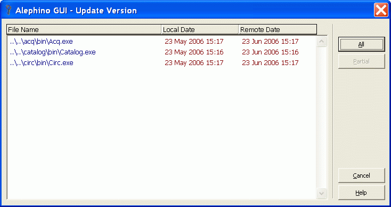Cancel the update dialog

361,176
